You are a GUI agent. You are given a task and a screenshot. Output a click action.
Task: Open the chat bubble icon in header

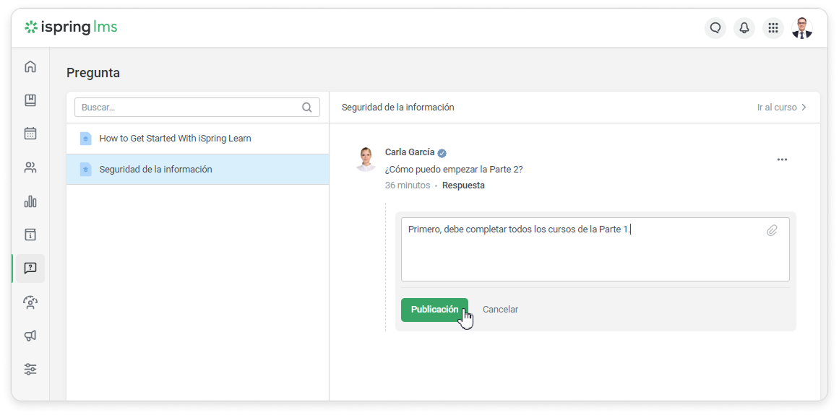pyautogui.click(x=715, y=28)
